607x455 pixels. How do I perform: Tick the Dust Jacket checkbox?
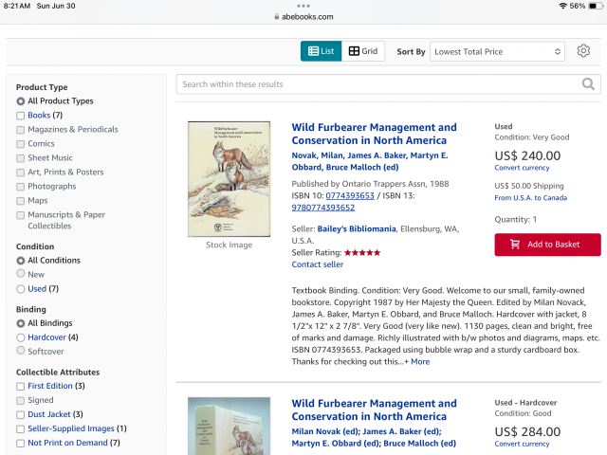pos(21,414)
